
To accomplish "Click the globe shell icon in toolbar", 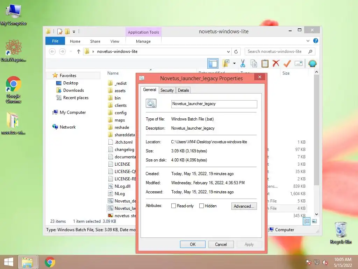I will tap(312, 63).
